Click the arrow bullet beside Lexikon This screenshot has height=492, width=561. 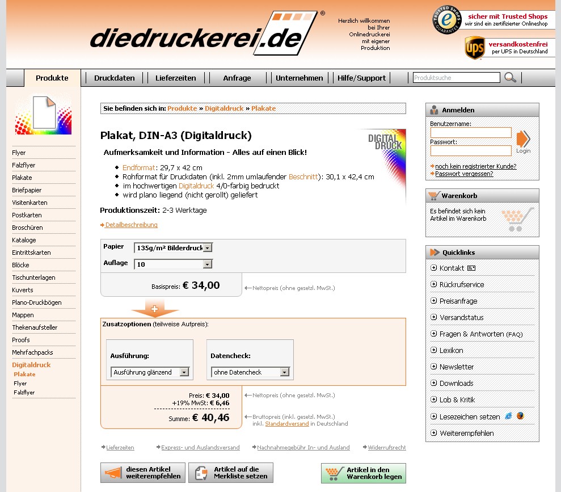(x=433, y=350)
